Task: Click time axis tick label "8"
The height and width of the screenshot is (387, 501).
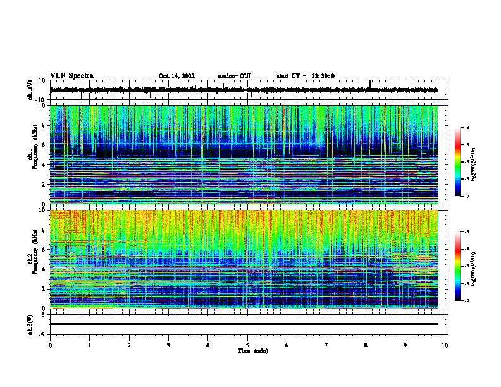Action: pos(366,345)
